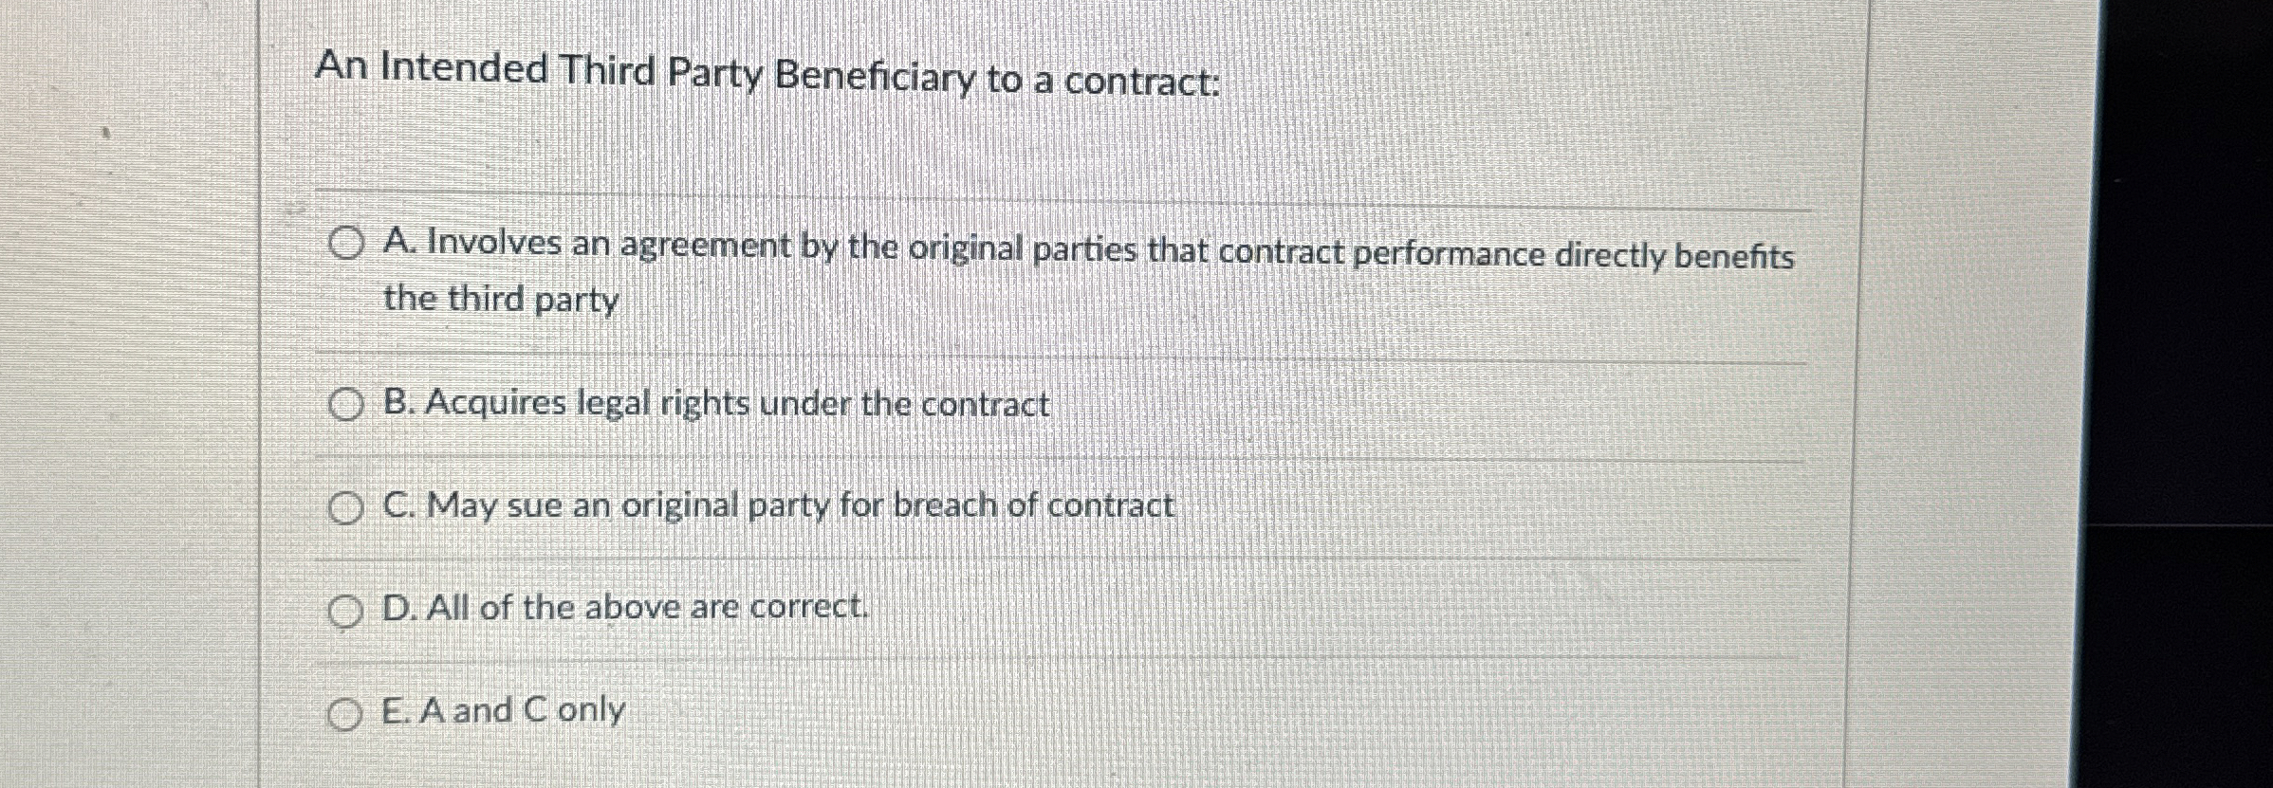Click the "All of the above are correct" label

tap(625, 607)
